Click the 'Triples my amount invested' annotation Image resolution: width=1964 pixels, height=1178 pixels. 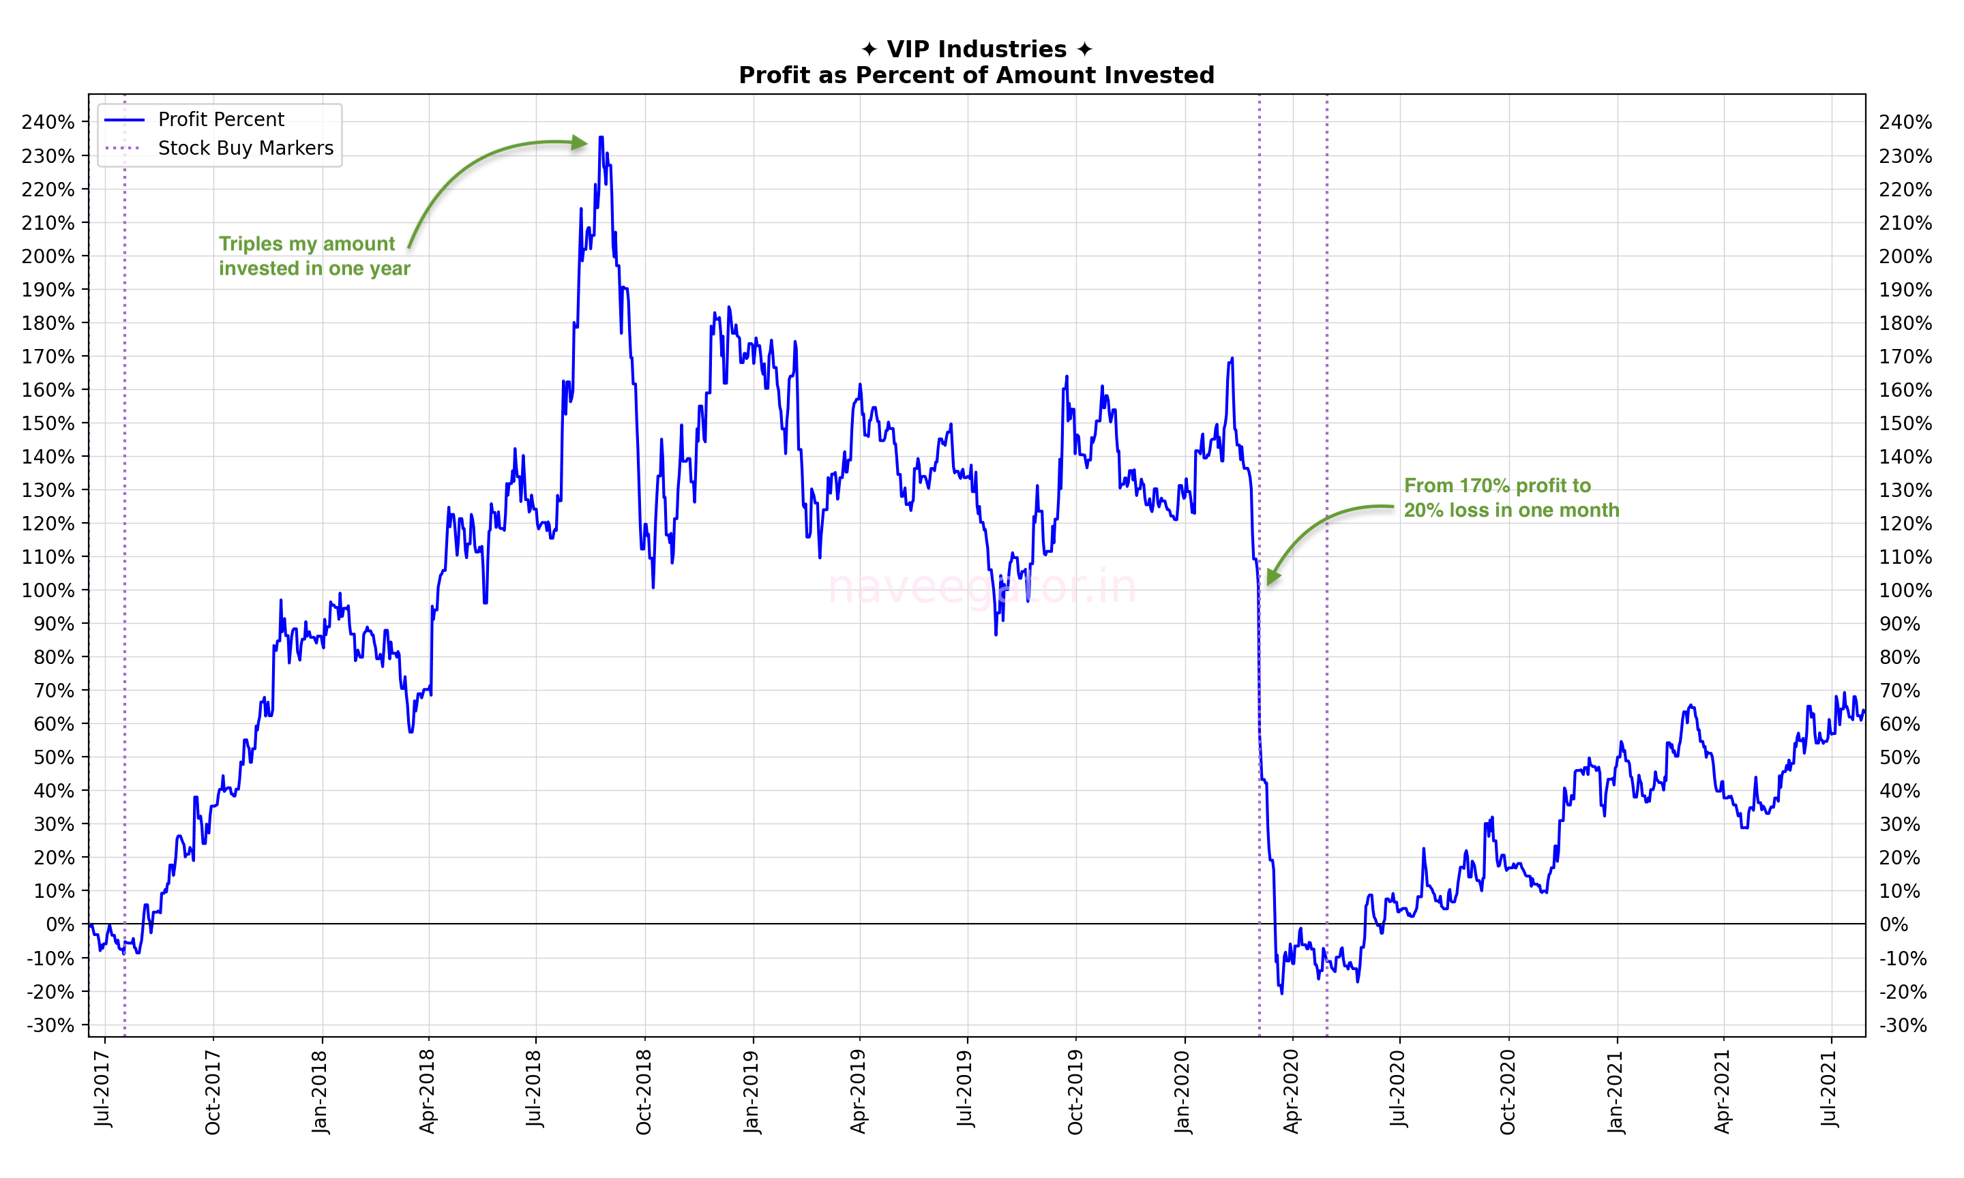314,256
